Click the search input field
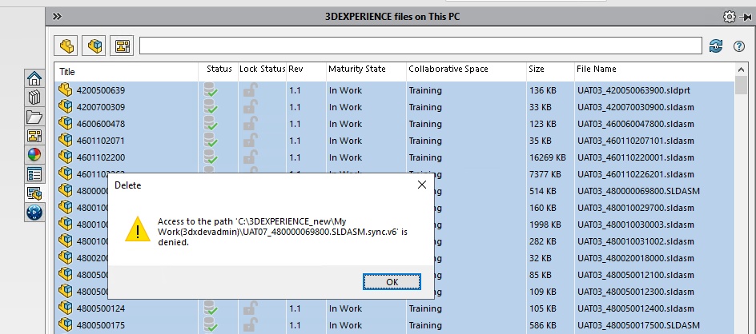The height and width of the screenshot is (334, 756). [x=420, y=46]
